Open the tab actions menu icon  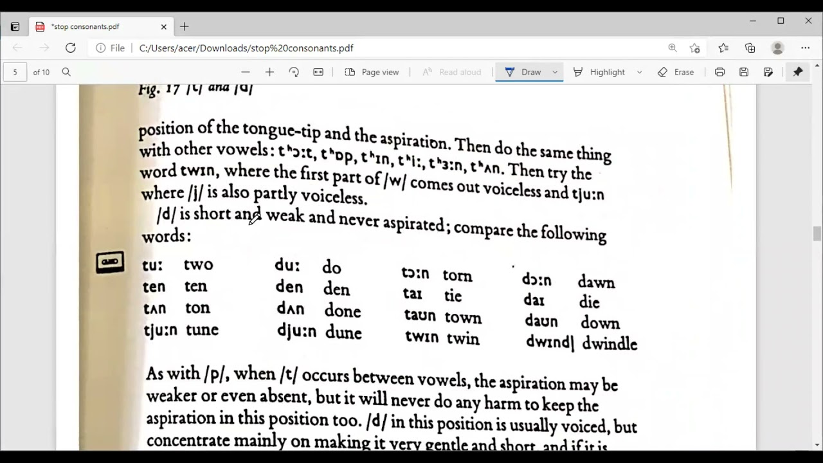(15, 26)
